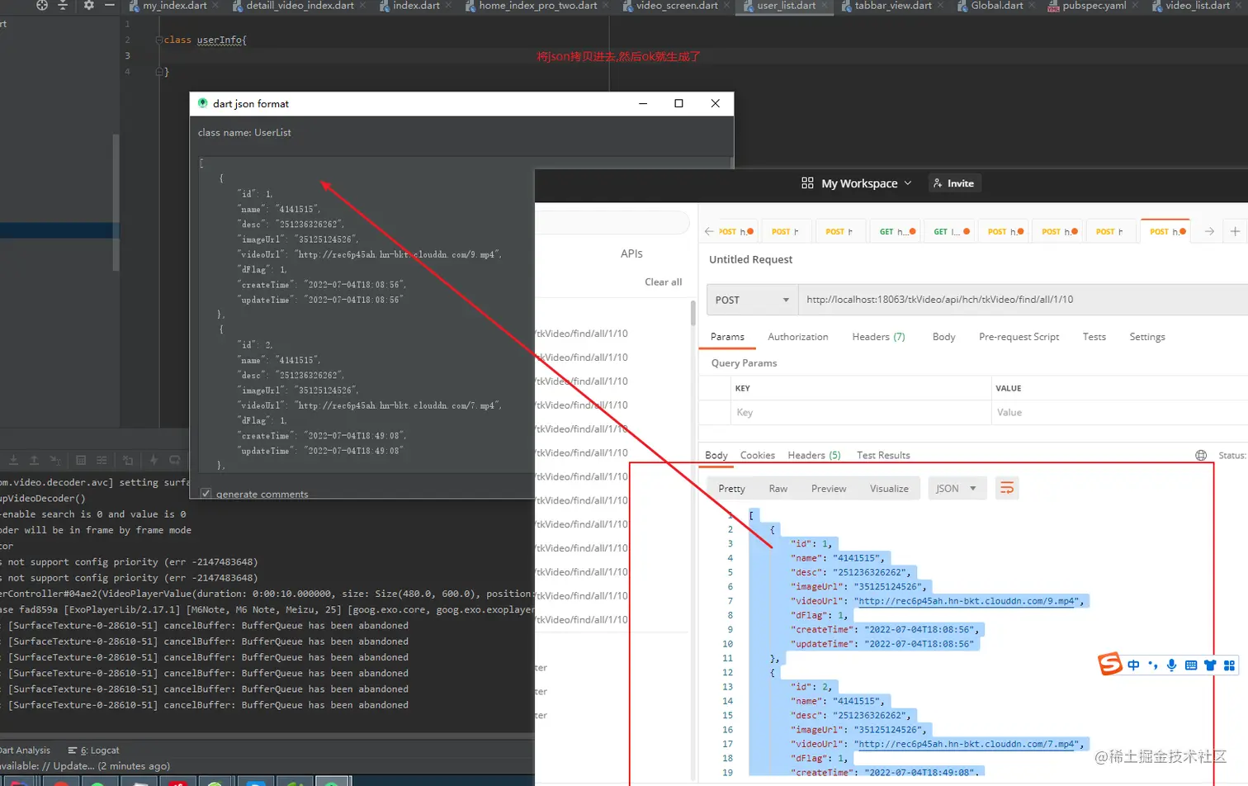Viewport: 1248px width, 786px height.
Task: Switch to the my_index.dart editor tab
Action: 175,6
